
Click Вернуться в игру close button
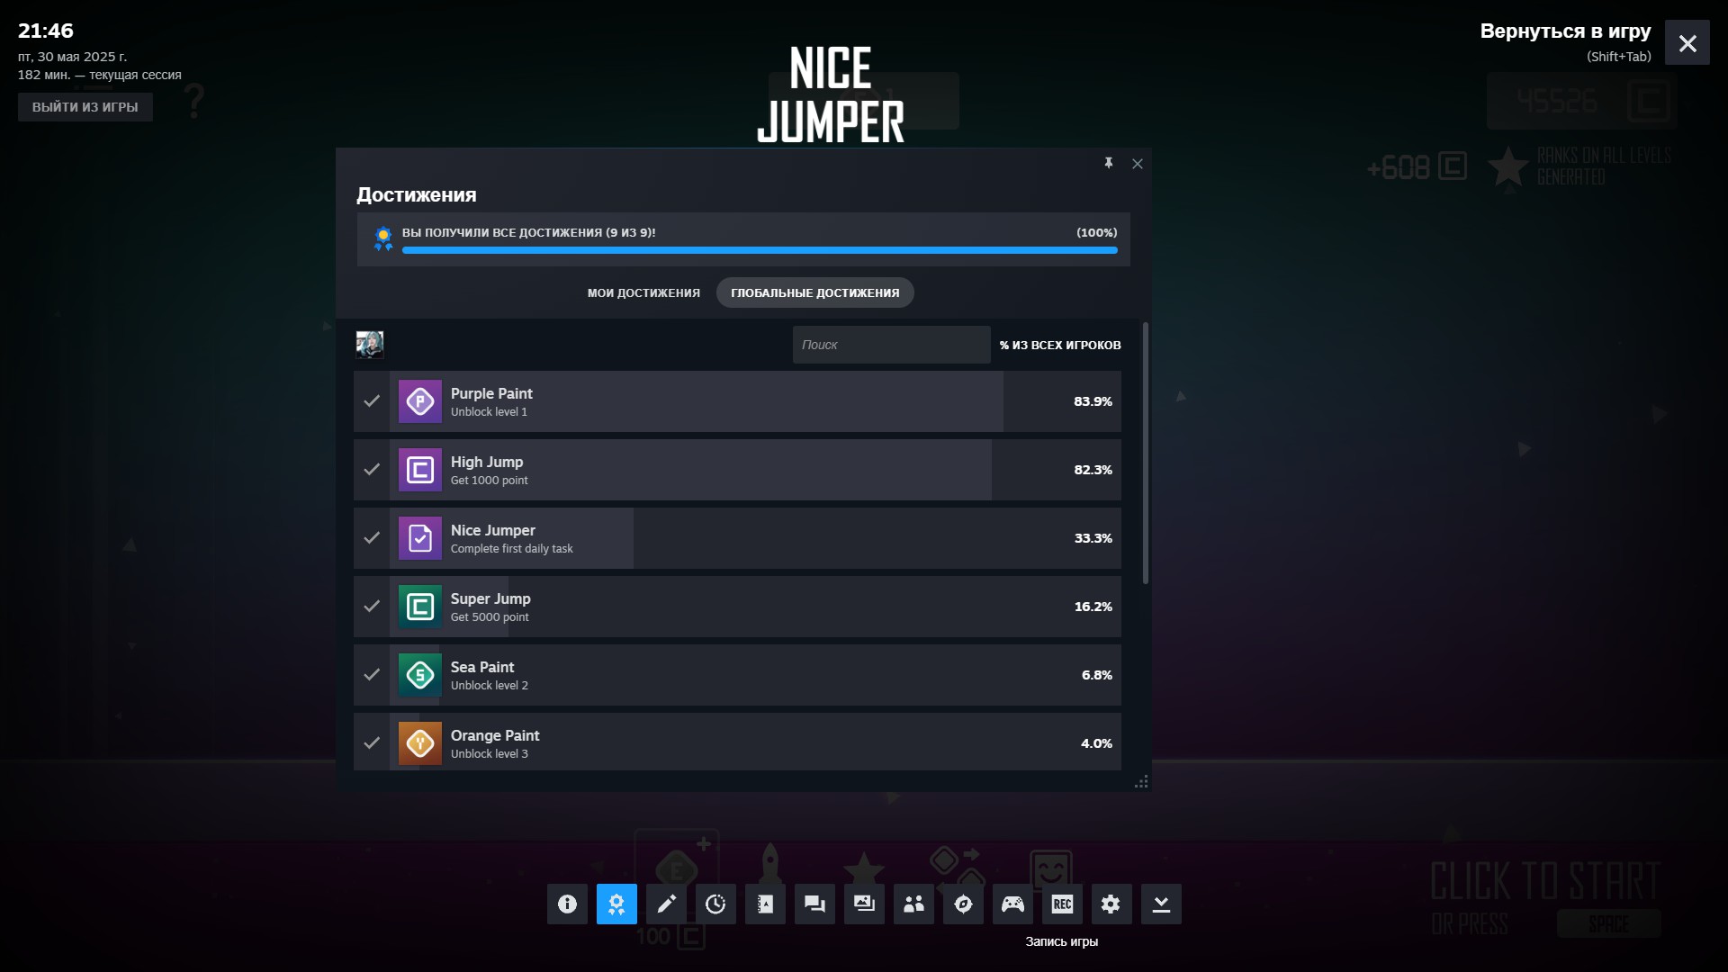click(1687, 43)
